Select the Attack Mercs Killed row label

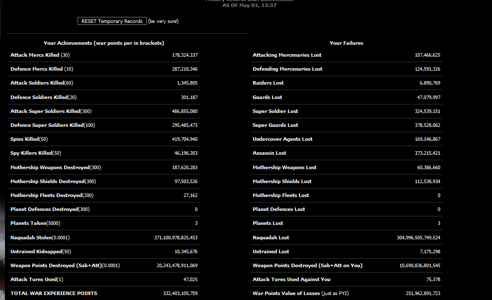pyautogui.click(x=40, y=55)
